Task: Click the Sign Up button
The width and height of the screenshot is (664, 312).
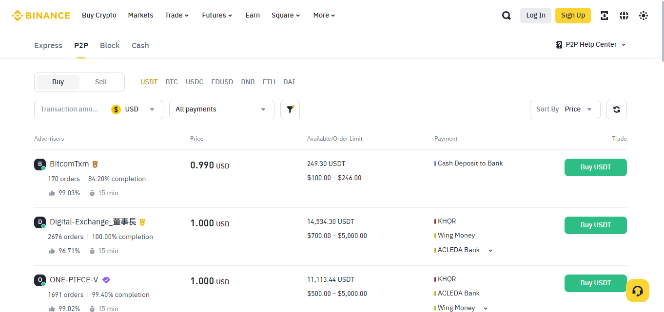Action: click(573, 16)
